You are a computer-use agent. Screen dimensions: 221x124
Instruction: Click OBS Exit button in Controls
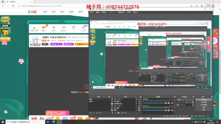204,110
